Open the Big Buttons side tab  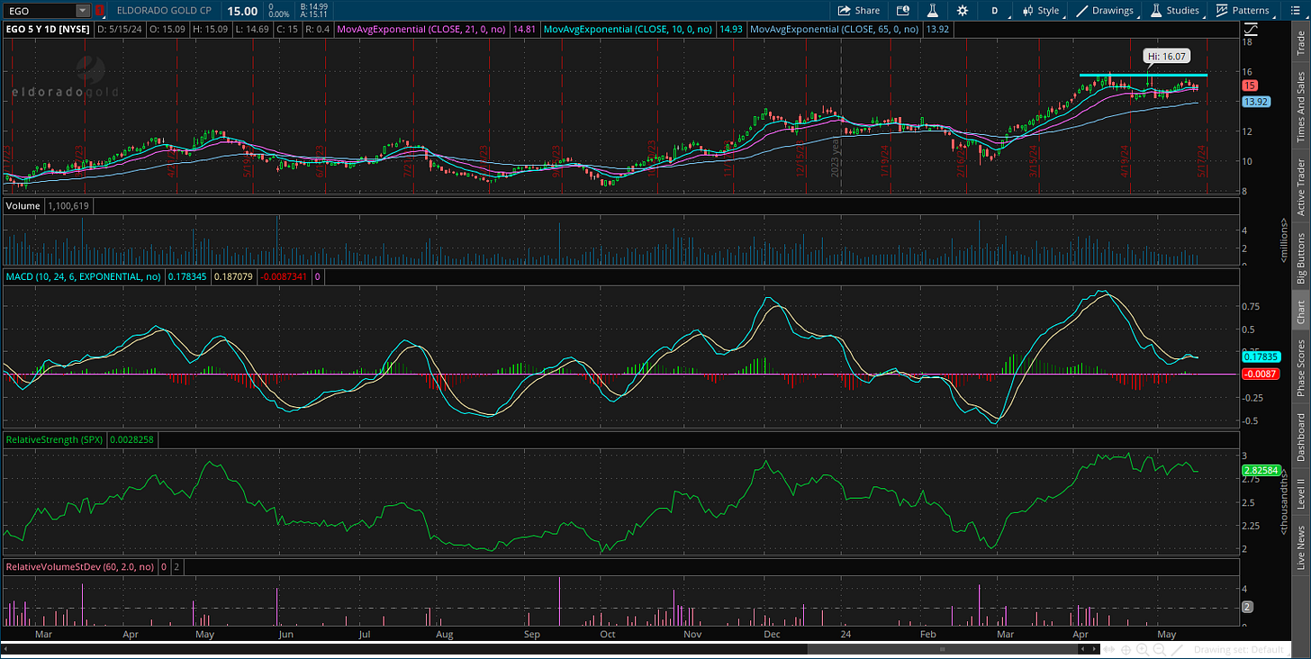coord(1300,258)
